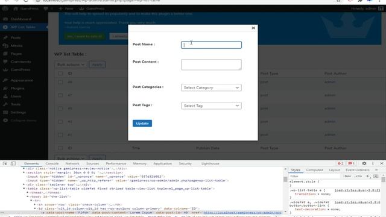Click Publish Date column in table footer
The height and width of the screenshot is (217, 386).
point(207,148)
